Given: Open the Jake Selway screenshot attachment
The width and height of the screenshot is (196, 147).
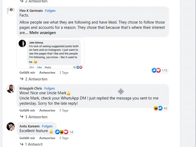Looking at the screenshot, I should [x=50, y=53].
